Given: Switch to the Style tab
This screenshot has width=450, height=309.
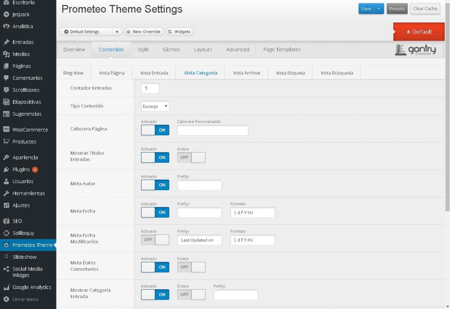Looking at the screenshot, I should tap(143, 49).
